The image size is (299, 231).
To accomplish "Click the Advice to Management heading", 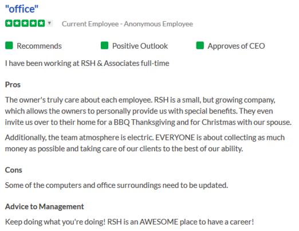I will point(45,206).
